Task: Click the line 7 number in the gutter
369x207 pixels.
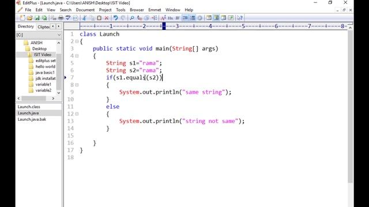Action: (71, 78)
